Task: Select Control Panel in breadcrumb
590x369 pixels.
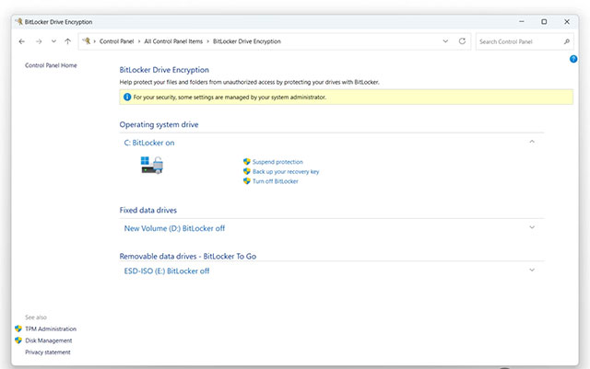Action: 116,41
